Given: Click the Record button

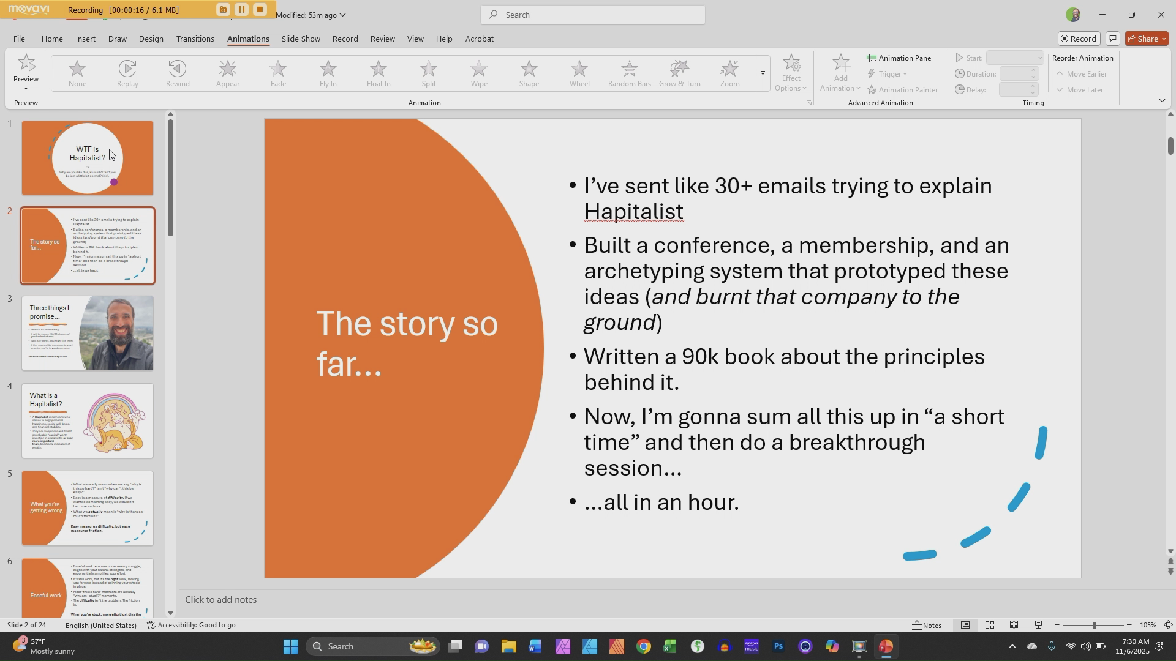Looking at the screenshot, I should [1078, 39].
